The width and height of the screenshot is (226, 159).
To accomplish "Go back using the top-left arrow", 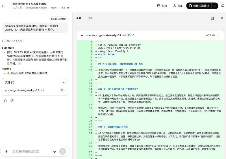I will (4, 6).
